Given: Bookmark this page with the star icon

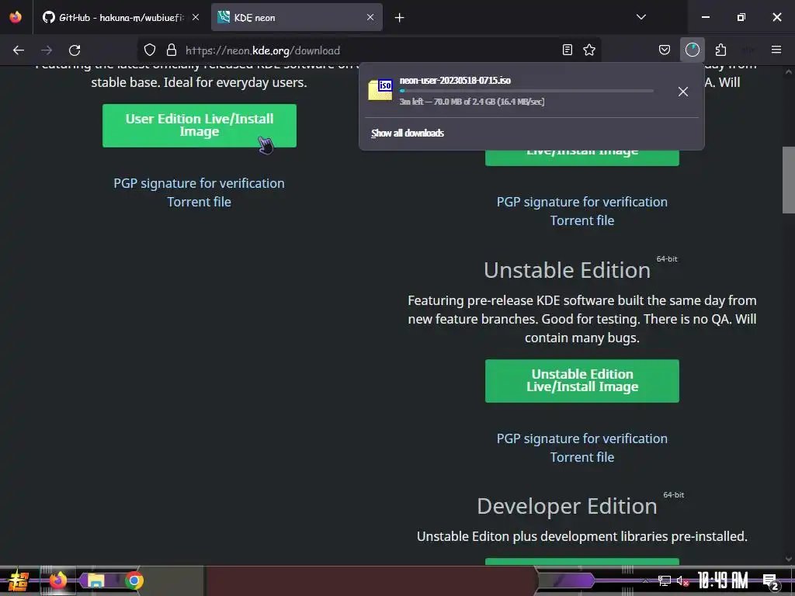Looking at the screenshot, I should tap(589, 50).
